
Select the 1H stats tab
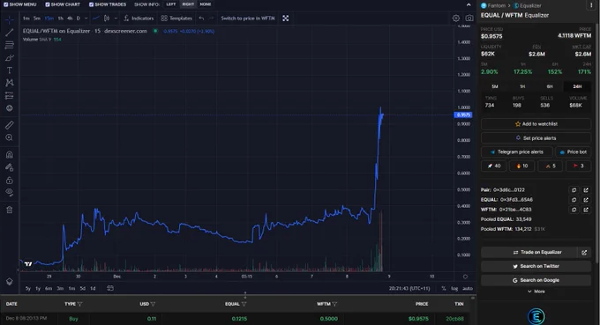click(x=522, y=86)
